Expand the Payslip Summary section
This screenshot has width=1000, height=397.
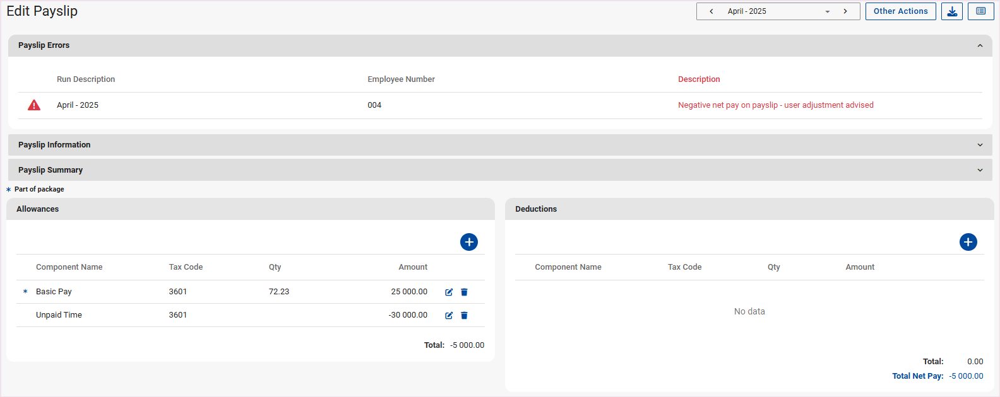(980, 170)
